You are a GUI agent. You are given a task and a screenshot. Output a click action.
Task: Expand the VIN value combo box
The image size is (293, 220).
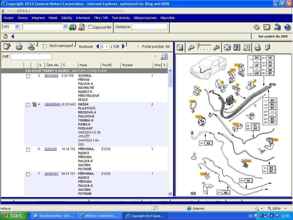tap(65, 27)
